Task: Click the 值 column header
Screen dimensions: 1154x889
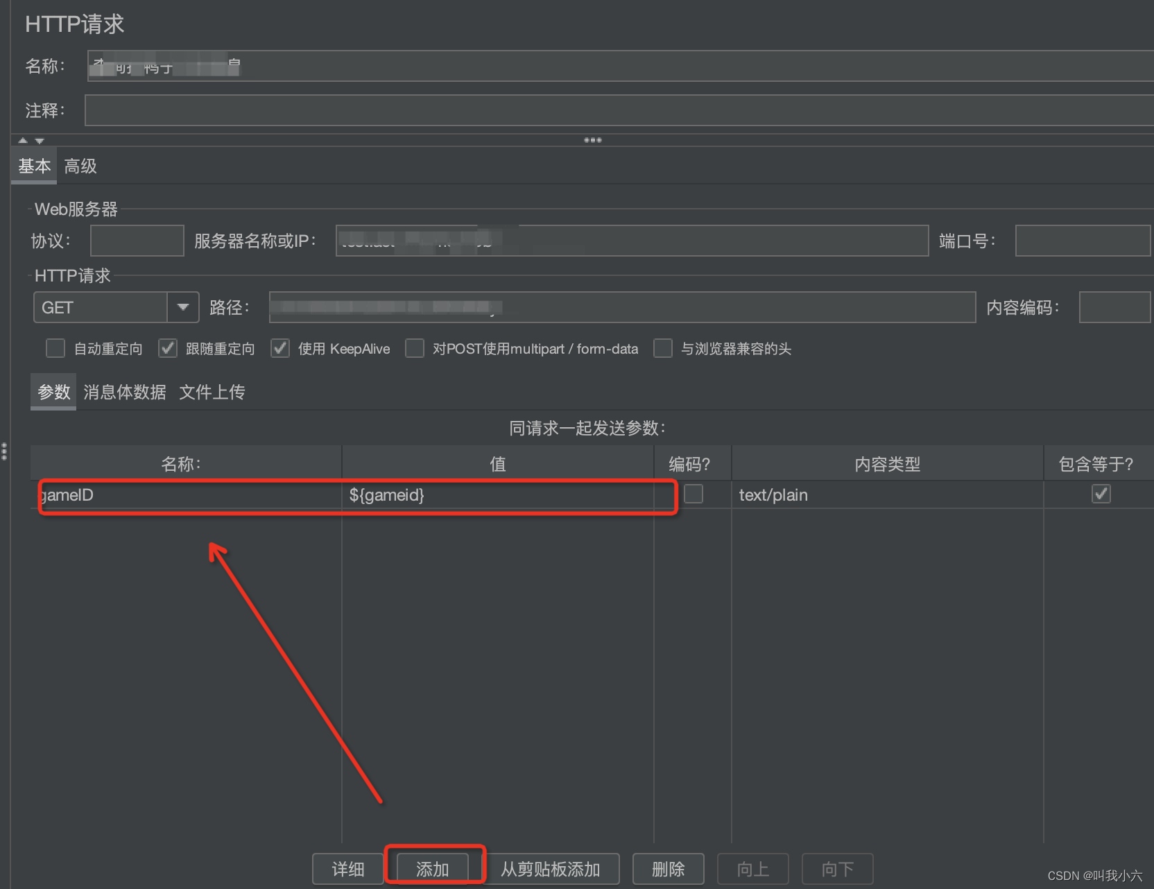Action: click(x=498, y=463)
